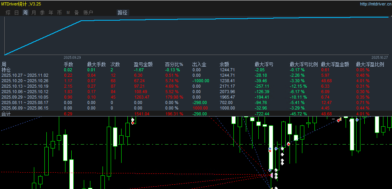Click the 2073.96 balance value

(x=227, y=92)
